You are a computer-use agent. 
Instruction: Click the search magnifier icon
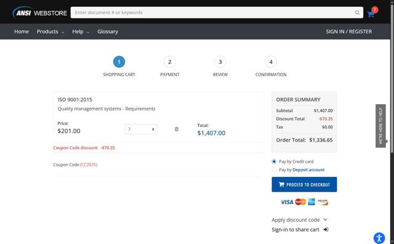click(x=357, y=12)
